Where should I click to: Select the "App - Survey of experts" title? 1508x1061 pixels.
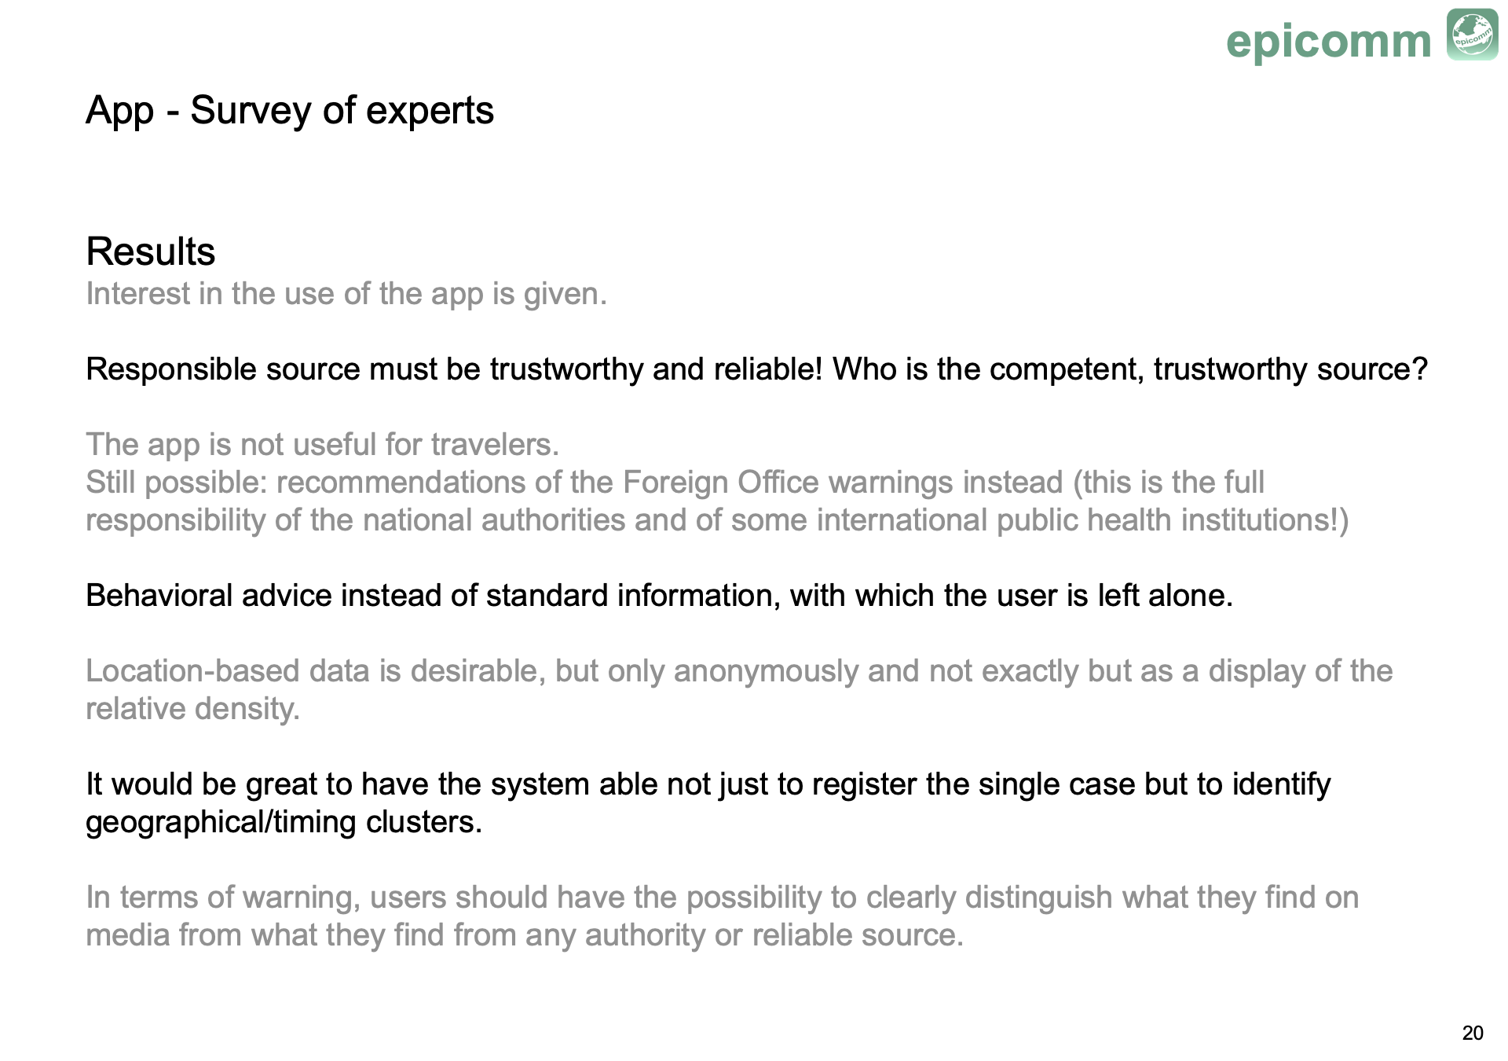point(289,110)
